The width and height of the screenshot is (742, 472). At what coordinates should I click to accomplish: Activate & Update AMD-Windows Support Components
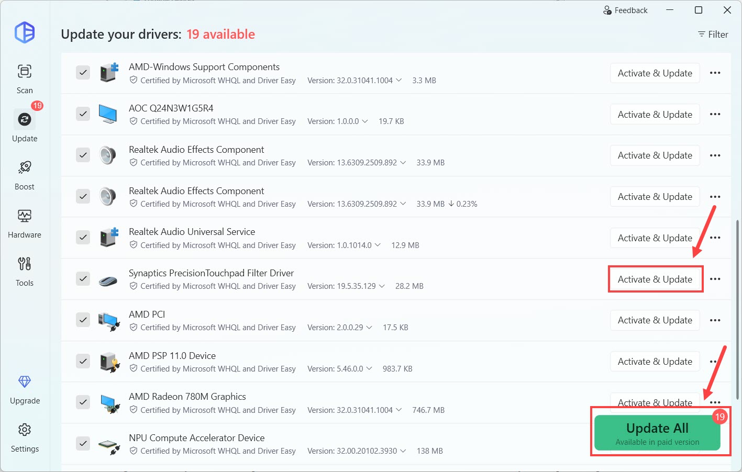point(655,73)
